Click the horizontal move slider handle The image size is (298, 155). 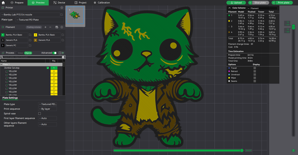pyautogui.click(x=242, y=150)
